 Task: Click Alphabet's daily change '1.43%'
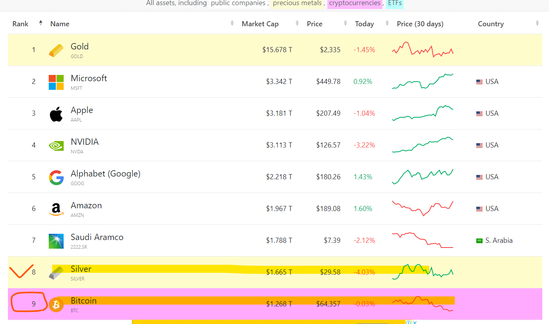(363, 177)
